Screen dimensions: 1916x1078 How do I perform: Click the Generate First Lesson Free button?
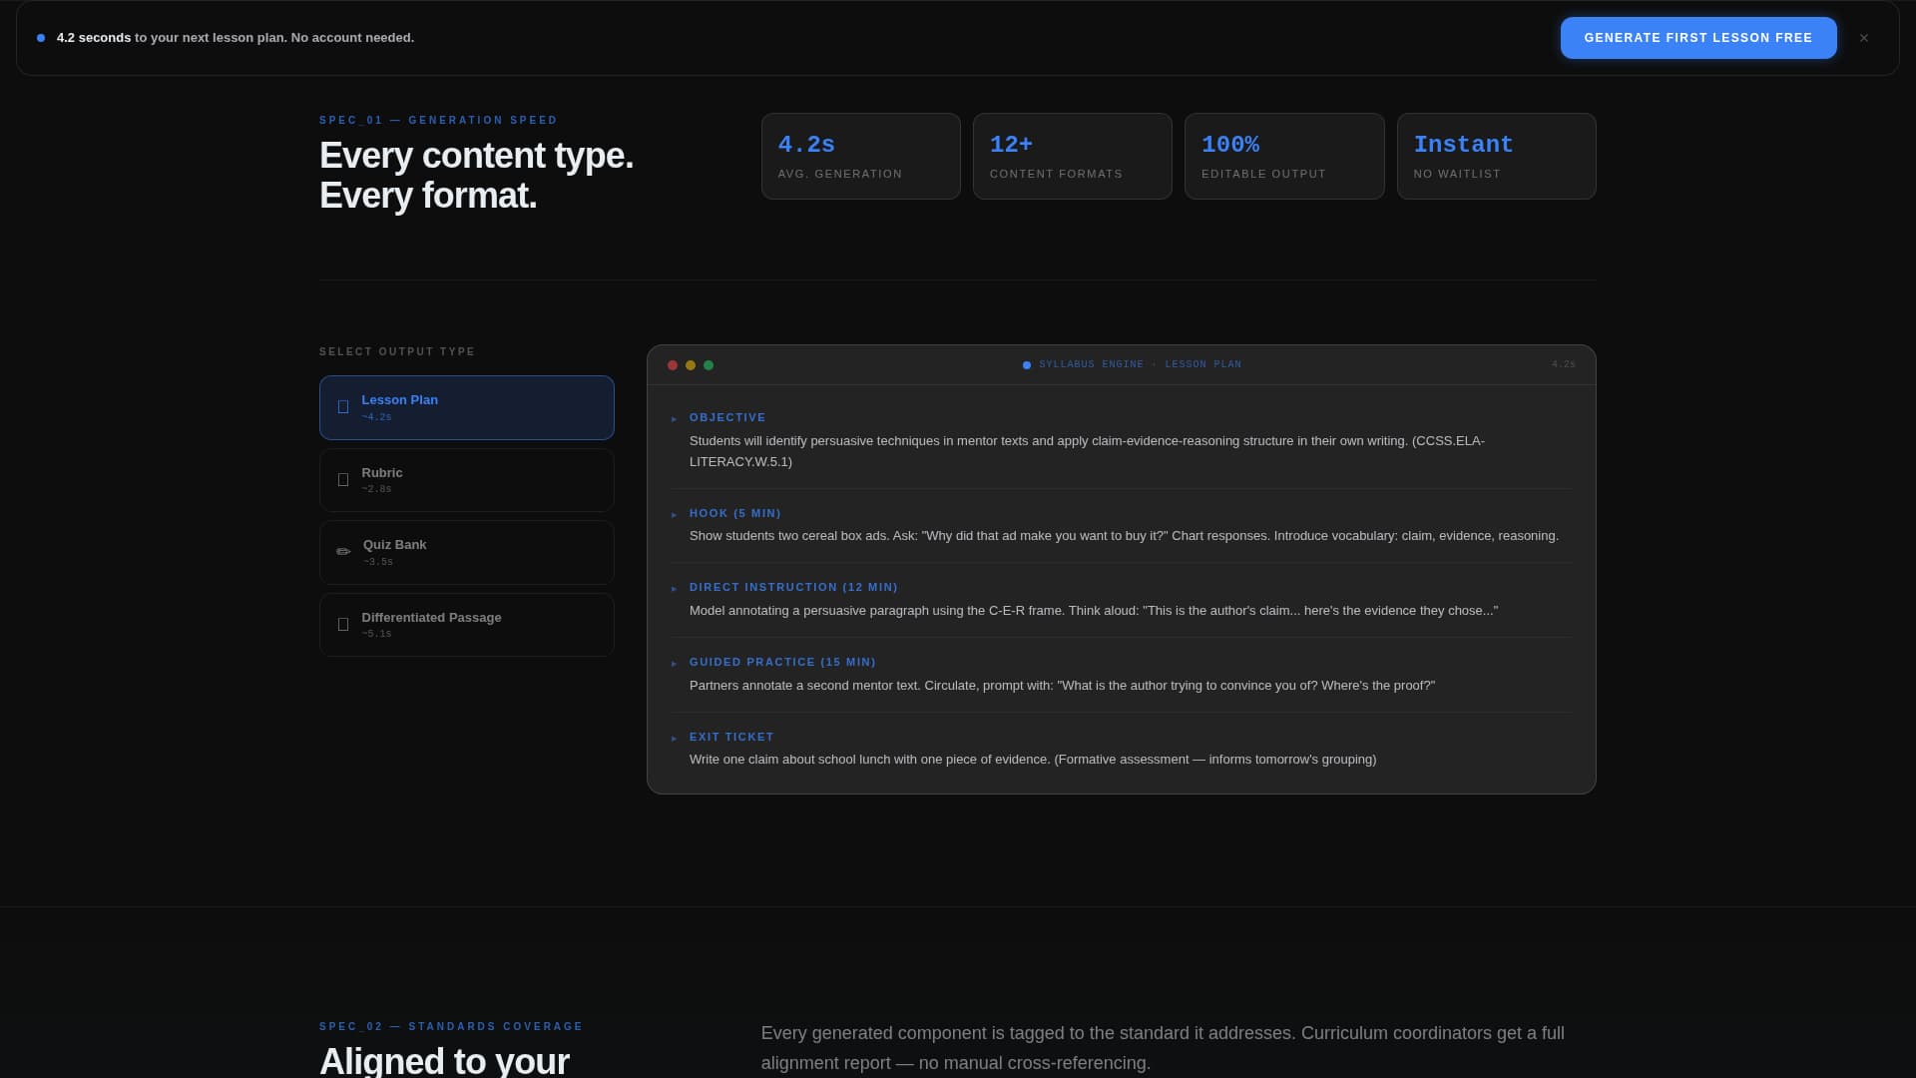click(1698, 38)
